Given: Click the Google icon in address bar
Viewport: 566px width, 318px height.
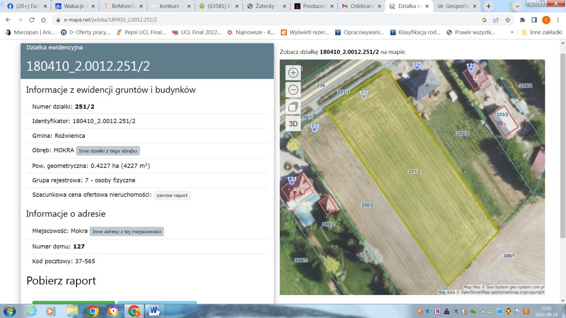Looking at the screenshot, I should tap(484, 20).
